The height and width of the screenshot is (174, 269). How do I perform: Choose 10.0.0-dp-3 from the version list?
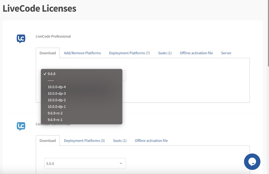click(x=57, y=93)
